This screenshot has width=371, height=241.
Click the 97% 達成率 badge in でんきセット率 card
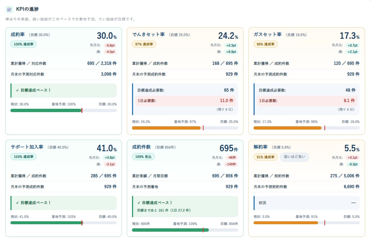pyautogui.click(x=144, y=44)
